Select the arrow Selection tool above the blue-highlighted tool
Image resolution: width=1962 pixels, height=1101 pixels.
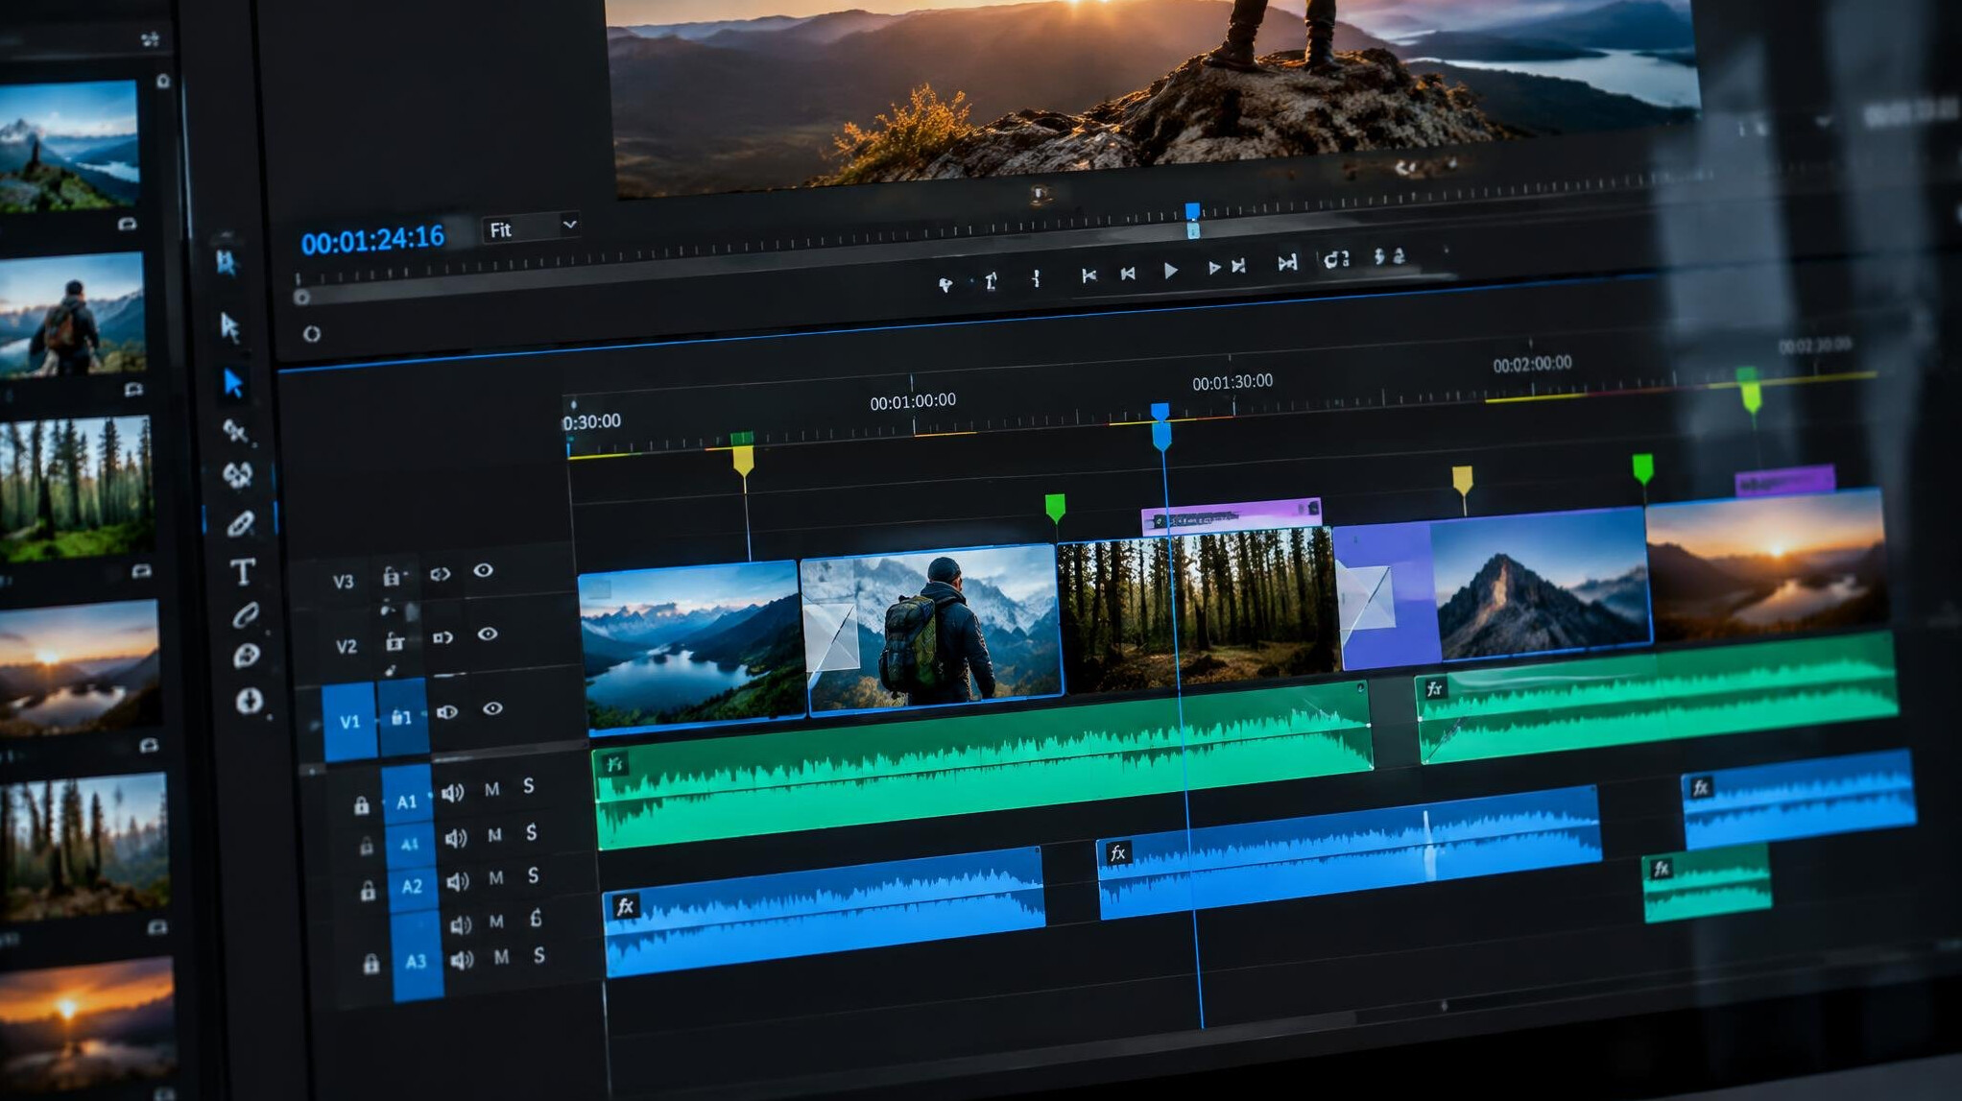[229, 327]
